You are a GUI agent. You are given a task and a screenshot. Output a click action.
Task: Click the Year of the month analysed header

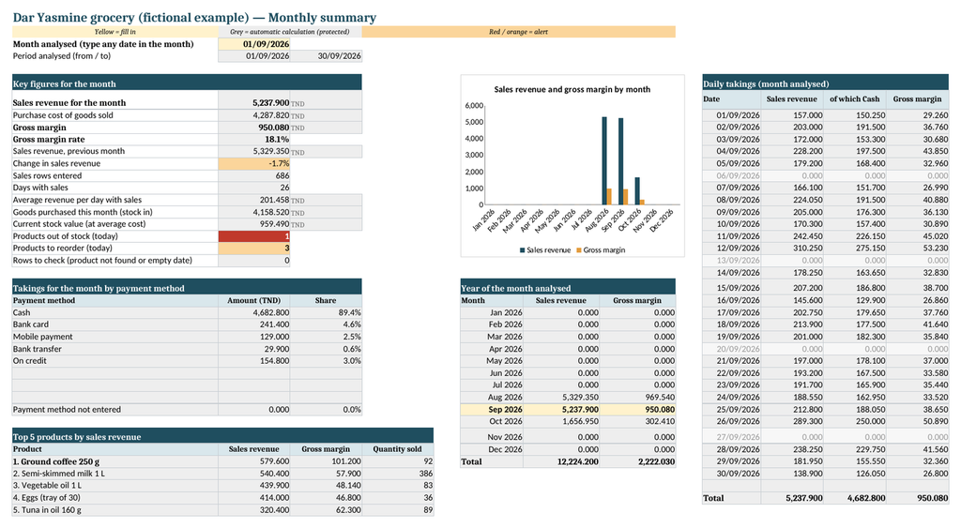pyautogui.click(x=568, y=287)
